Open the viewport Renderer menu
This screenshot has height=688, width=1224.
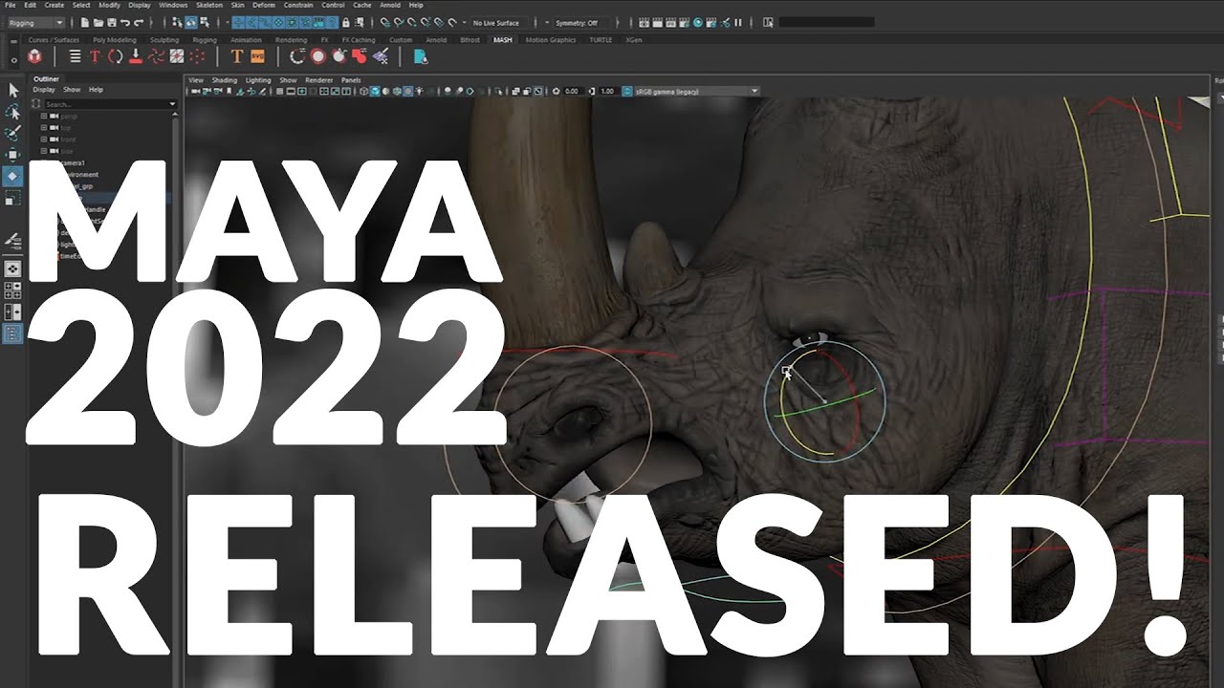pyautogui.click(x=318, y=80)
